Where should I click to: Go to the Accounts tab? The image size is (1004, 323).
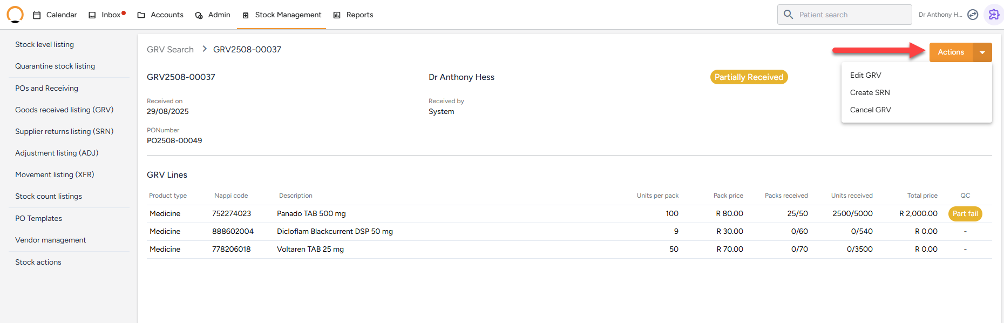(160, 15)
